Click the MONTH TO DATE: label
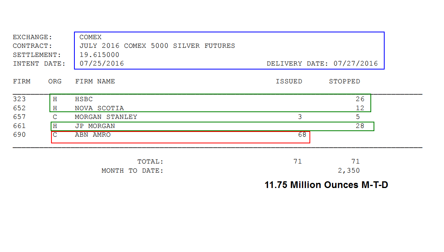This screenshot has width=444, height=252. [133, 171]
